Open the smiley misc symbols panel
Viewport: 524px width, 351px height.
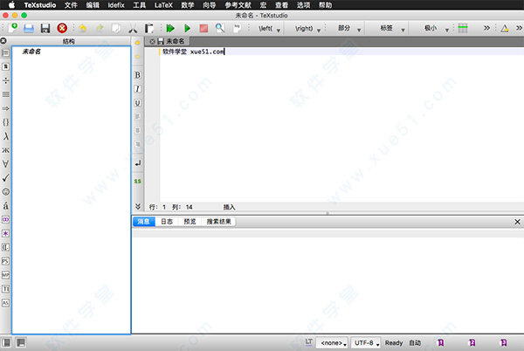pyautogui.click(x=6, y=192)
